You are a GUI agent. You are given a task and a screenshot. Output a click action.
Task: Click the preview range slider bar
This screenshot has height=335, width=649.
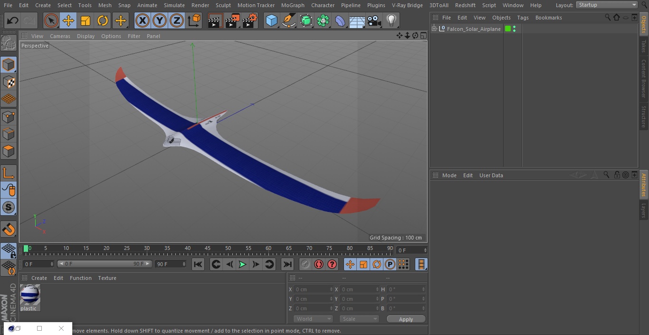coord(105,264)
